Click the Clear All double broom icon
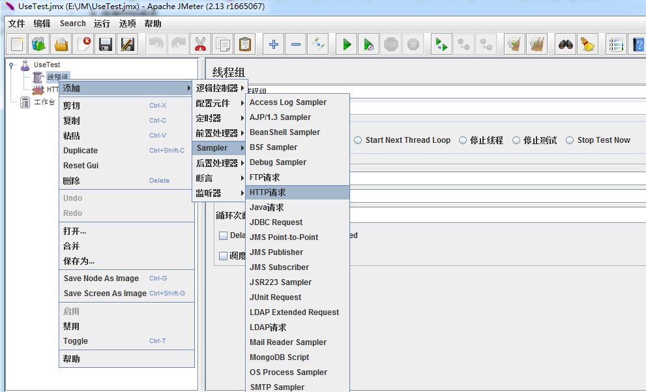Screen dimensions: 646x392 537,44
